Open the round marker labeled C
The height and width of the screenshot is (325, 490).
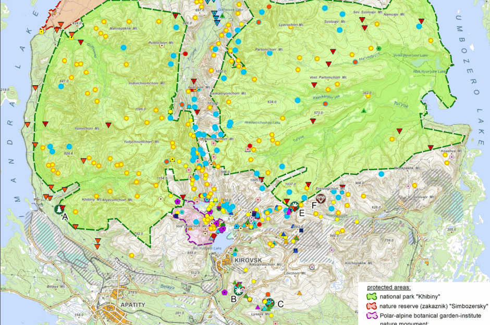[268, 303]
